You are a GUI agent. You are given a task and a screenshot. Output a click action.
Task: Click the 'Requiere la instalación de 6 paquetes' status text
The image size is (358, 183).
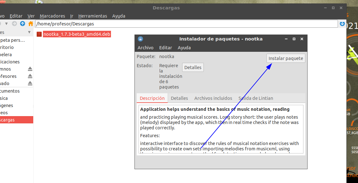(171, 76)
